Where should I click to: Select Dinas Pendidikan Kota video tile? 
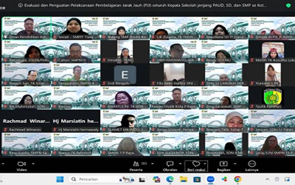[26, 28]
